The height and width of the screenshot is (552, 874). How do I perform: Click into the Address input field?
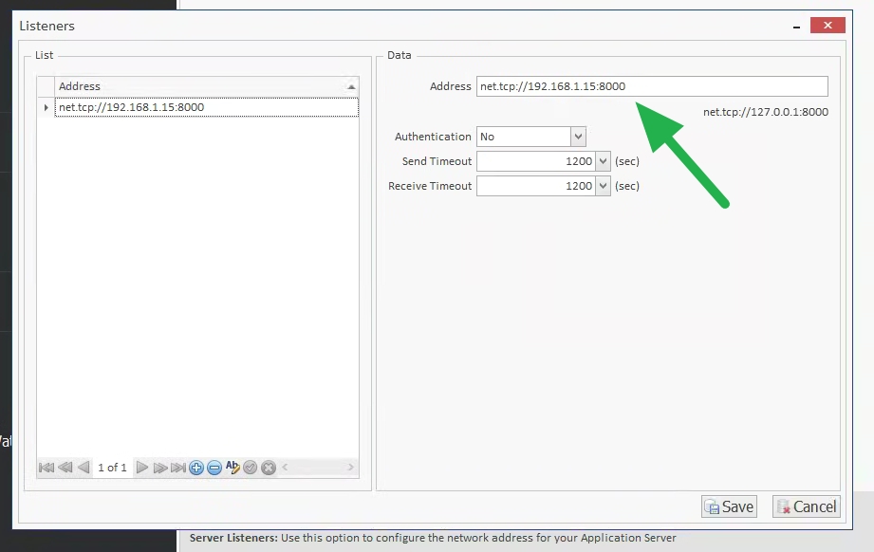(651, 86)
